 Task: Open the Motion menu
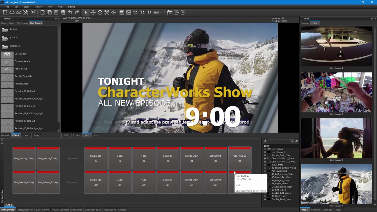(x=38, y=6)
